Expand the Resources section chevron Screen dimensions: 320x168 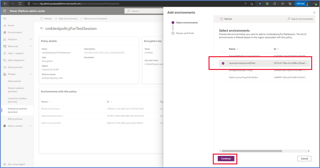coord(31,46)
